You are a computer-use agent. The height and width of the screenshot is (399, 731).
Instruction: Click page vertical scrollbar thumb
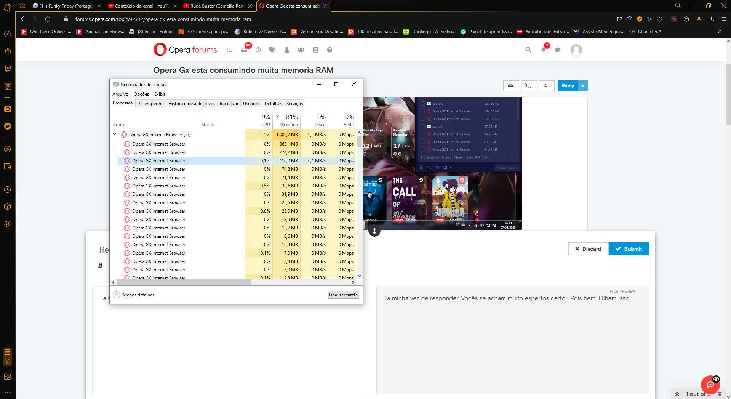(x=728, y=94)
